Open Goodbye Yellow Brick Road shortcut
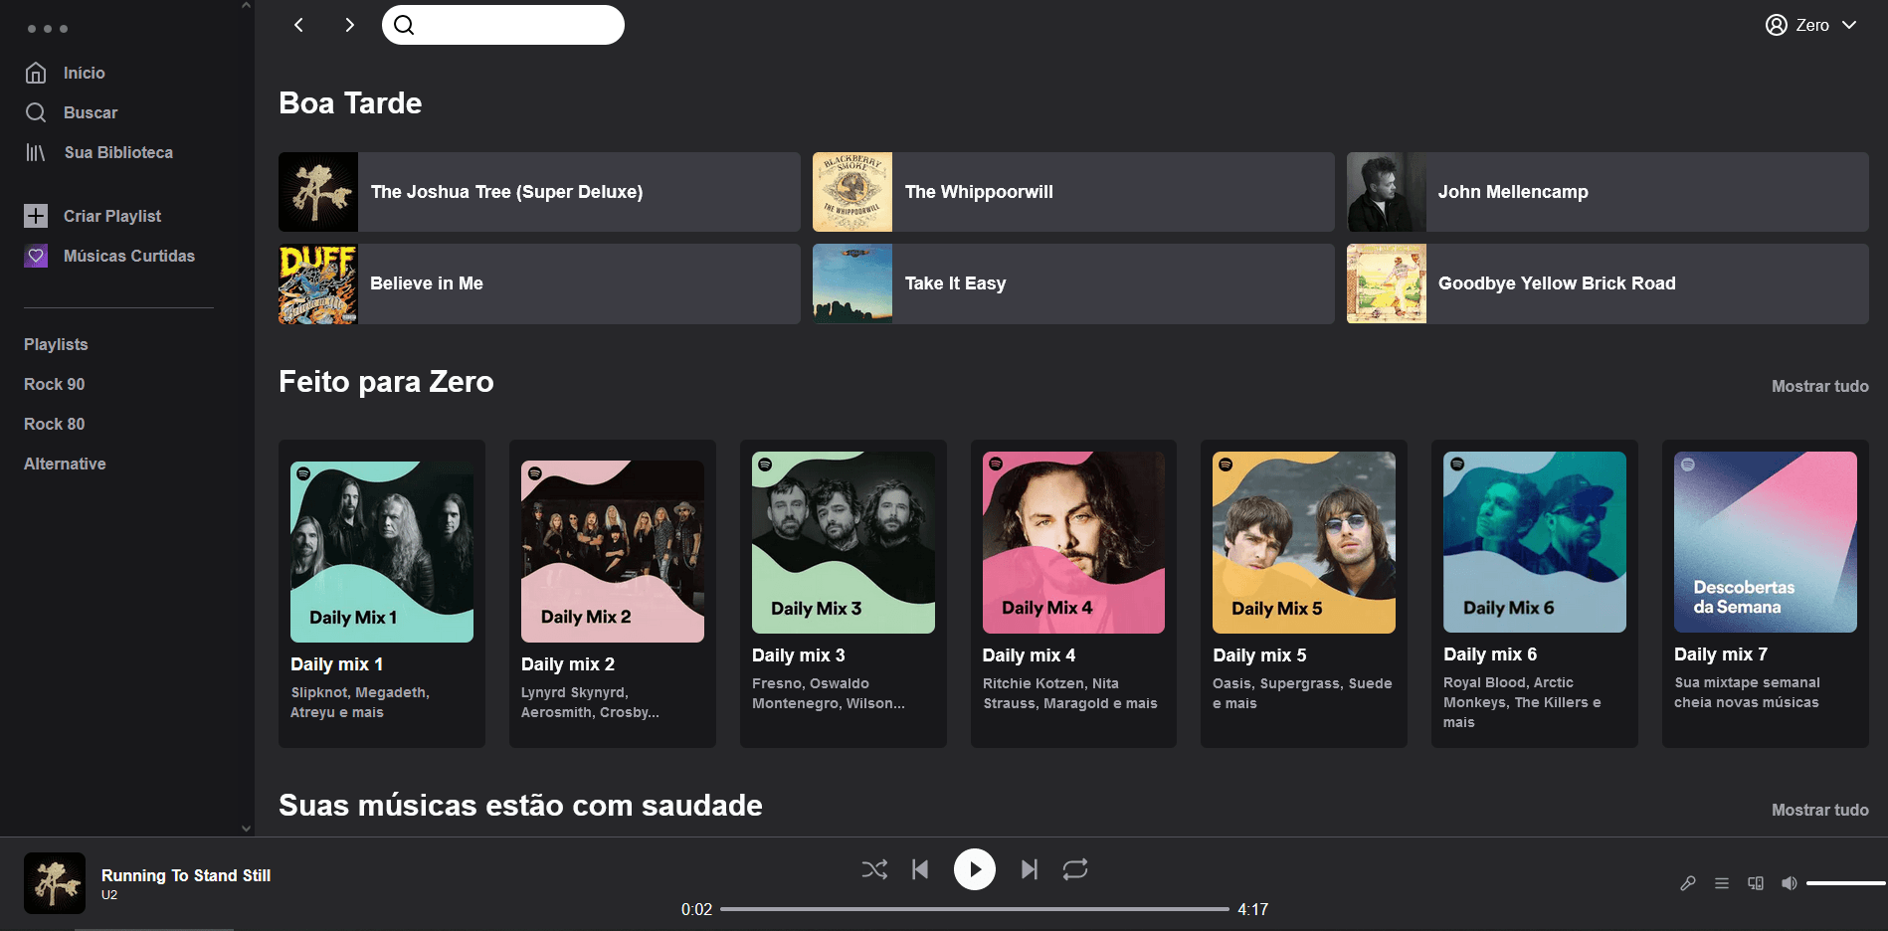Image resolution: width=1888 pixels, height=931 pixels. [1607, 283]
